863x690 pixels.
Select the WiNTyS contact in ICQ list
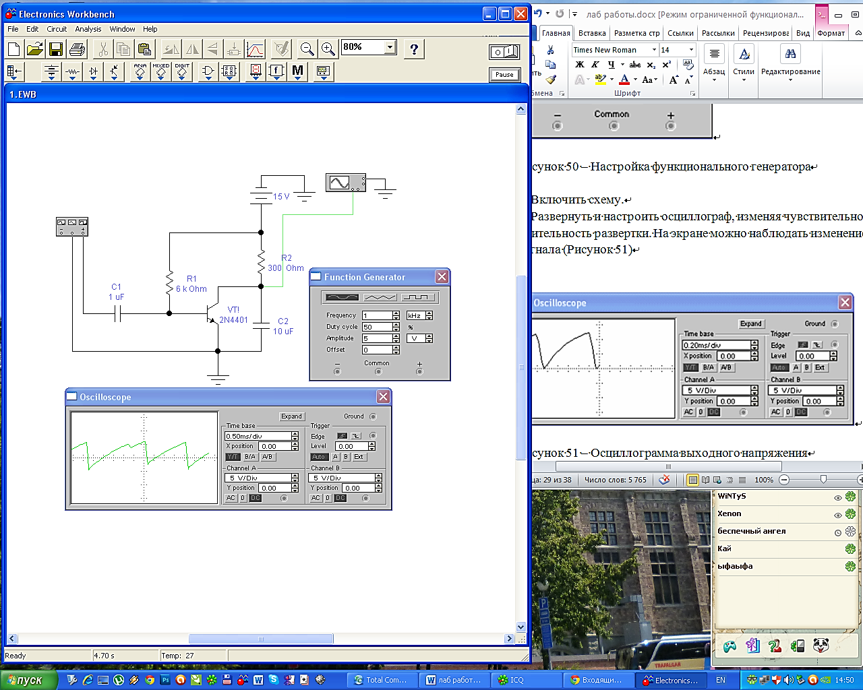coord(732,496)
